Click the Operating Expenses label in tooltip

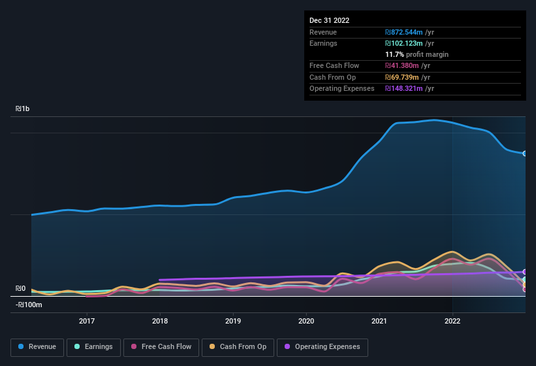pos(342,89)
